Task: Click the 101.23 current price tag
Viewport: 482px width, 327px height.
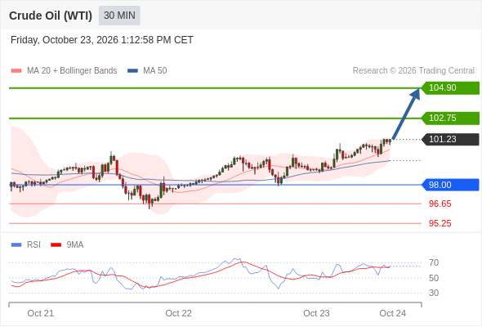Action: [x=450, y=139]
